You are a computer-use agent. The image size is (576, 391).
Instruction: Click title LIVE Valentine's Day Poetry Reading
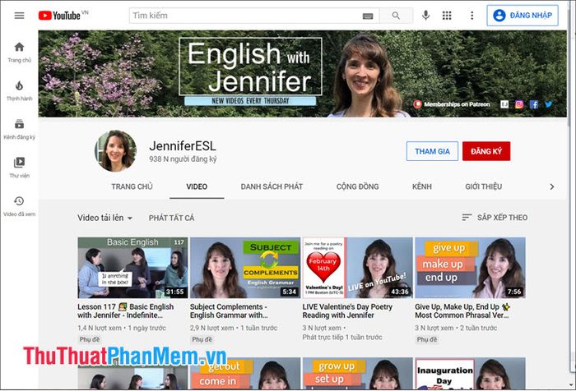click(347, 310)
